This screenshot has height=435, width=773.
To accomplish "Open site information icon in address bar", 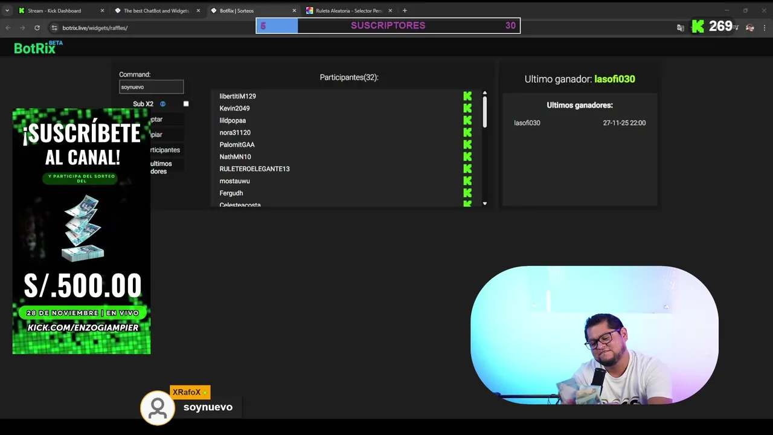I will point(54,28).
